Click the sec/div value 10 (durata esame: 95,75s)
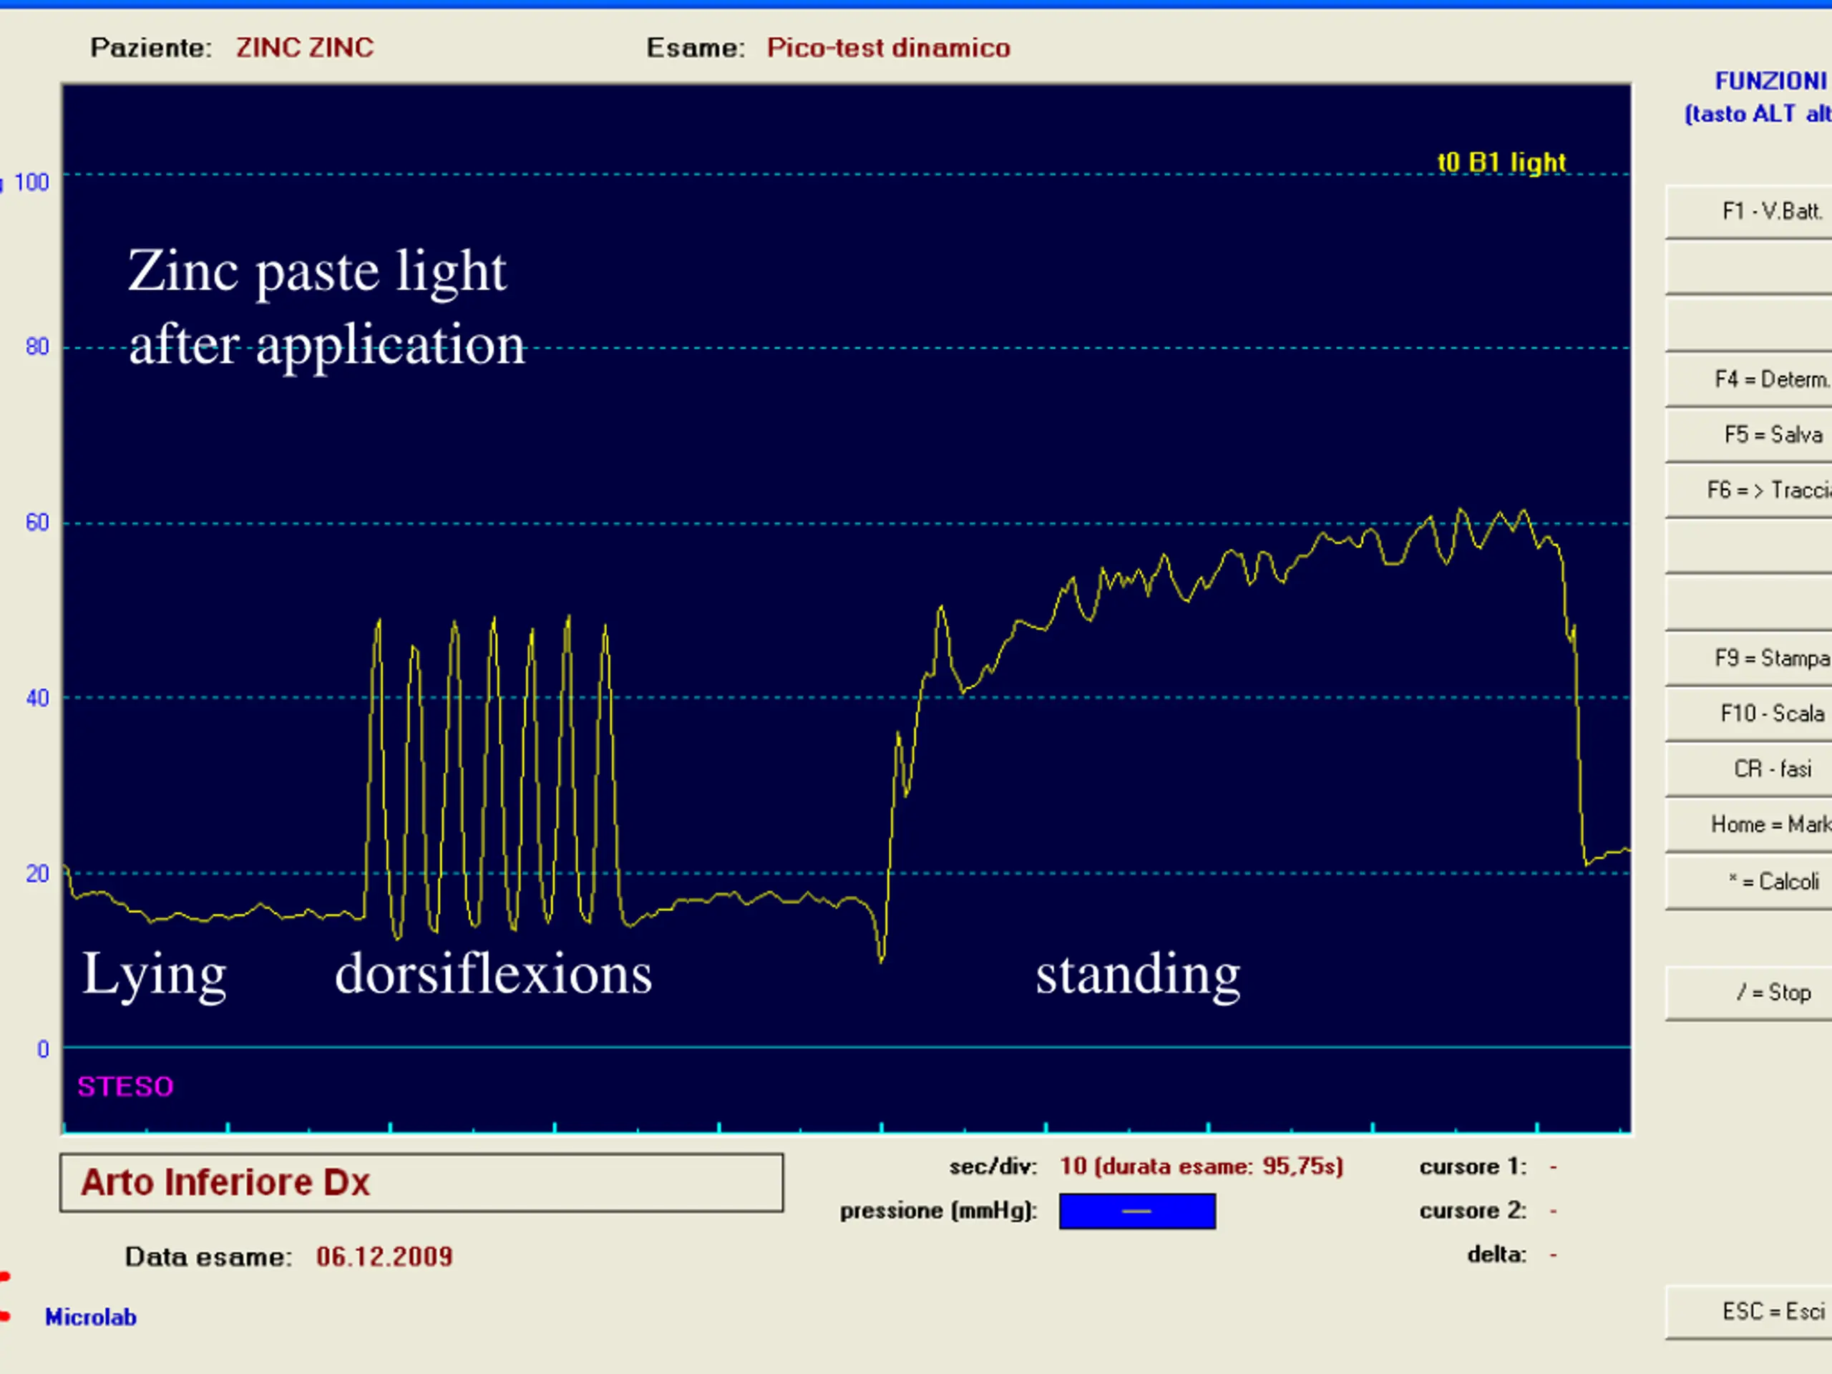Viewport: 1832px width, 1374px height. pyautogui.click(x=1201, y=1166)
